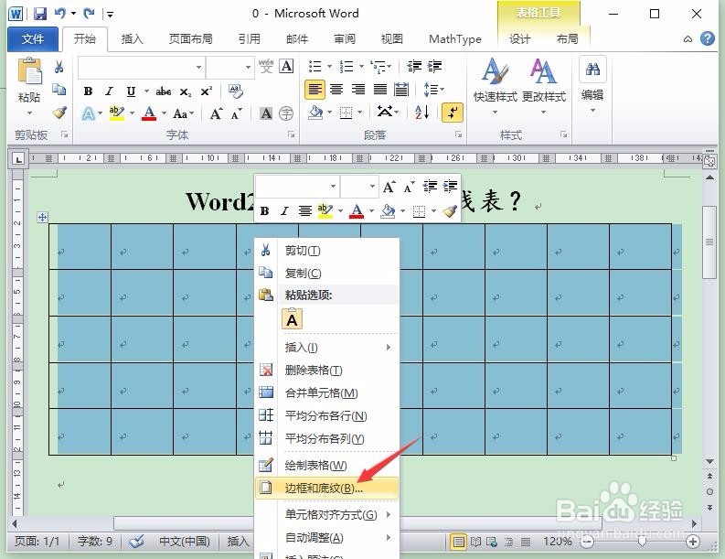Click Distribute Rows Evenly in context menu
The height and width of the screenshot is (559, 725).
point(326,415)
